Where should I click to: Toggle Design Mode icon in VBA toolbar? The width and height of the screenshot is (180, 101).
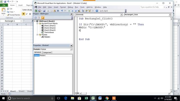tap(79, 11)
